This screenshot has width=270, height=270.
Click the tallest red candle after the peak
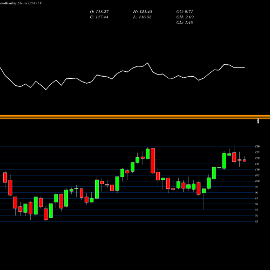click(153, 160)
